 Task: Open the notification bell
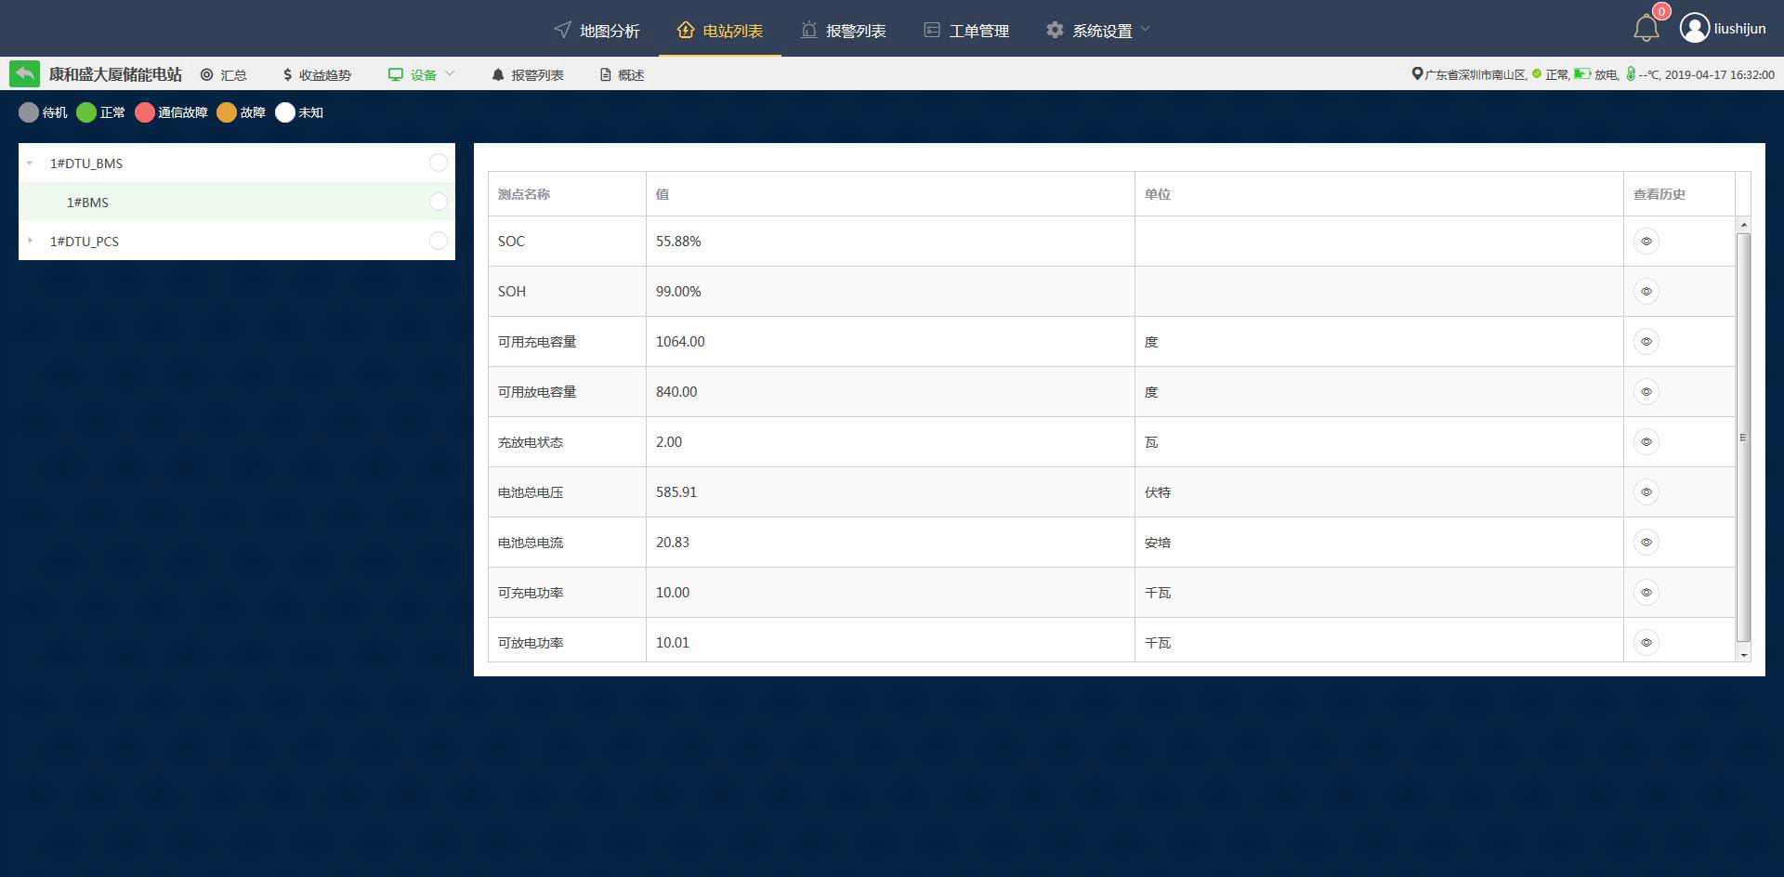1646,29
